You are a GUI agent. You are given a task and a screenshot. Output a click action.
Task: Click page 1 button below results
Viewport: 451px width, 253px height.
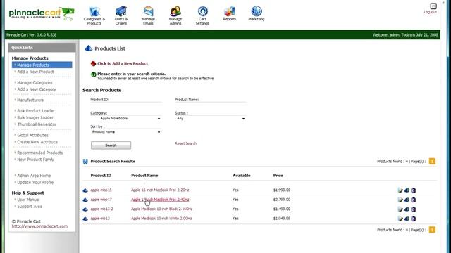click(432, 230)
